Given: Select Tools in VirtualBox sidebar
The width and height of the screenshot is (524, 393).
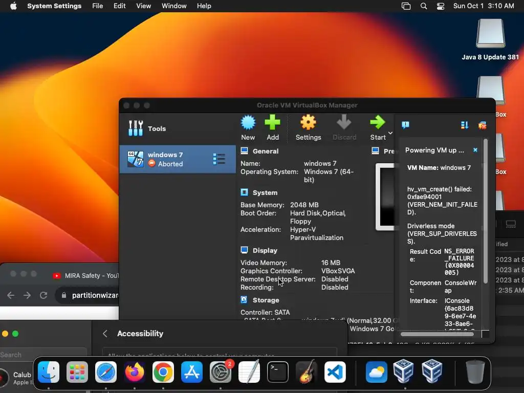Looking at the screenshot, I should tap(178, 128).
